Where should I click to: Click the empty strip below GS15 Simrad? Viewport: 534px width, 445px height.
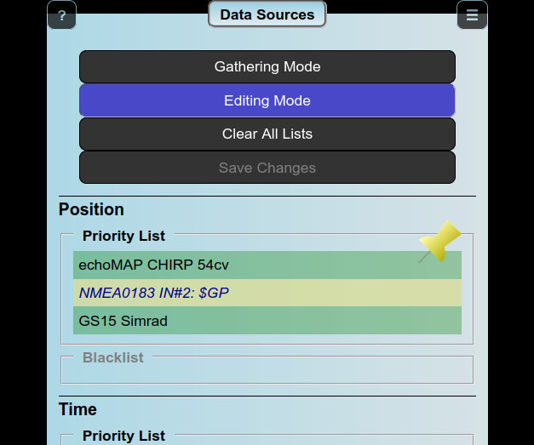[267, 339]
